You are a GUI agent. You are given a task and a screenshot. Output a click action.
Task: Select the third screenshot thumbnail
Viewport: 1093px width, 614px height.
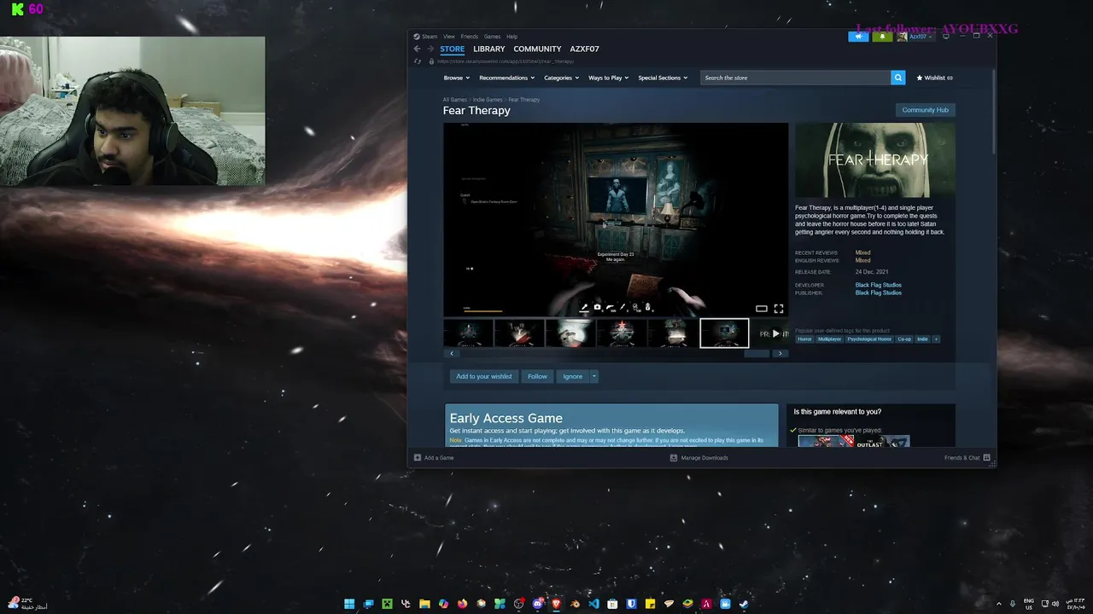click(x=570, y=333)
